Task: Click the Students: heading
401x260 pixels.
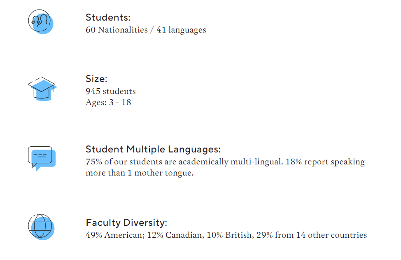Action: (x=108, y=17)
